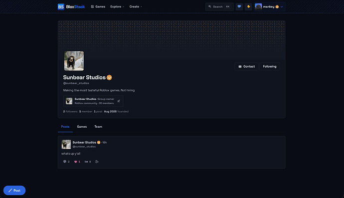Viewport: 344px width, 198px height.
Task: Click the post author's avatar
Action: (66, 145)
